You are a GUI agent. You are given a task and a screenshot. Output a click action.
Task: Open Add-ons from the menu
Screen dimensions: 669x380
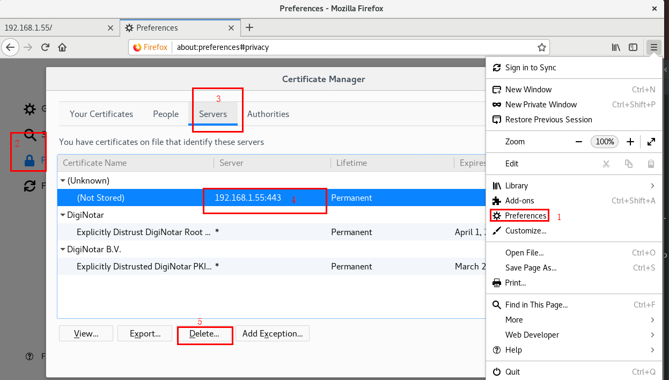tap(574, 201)
